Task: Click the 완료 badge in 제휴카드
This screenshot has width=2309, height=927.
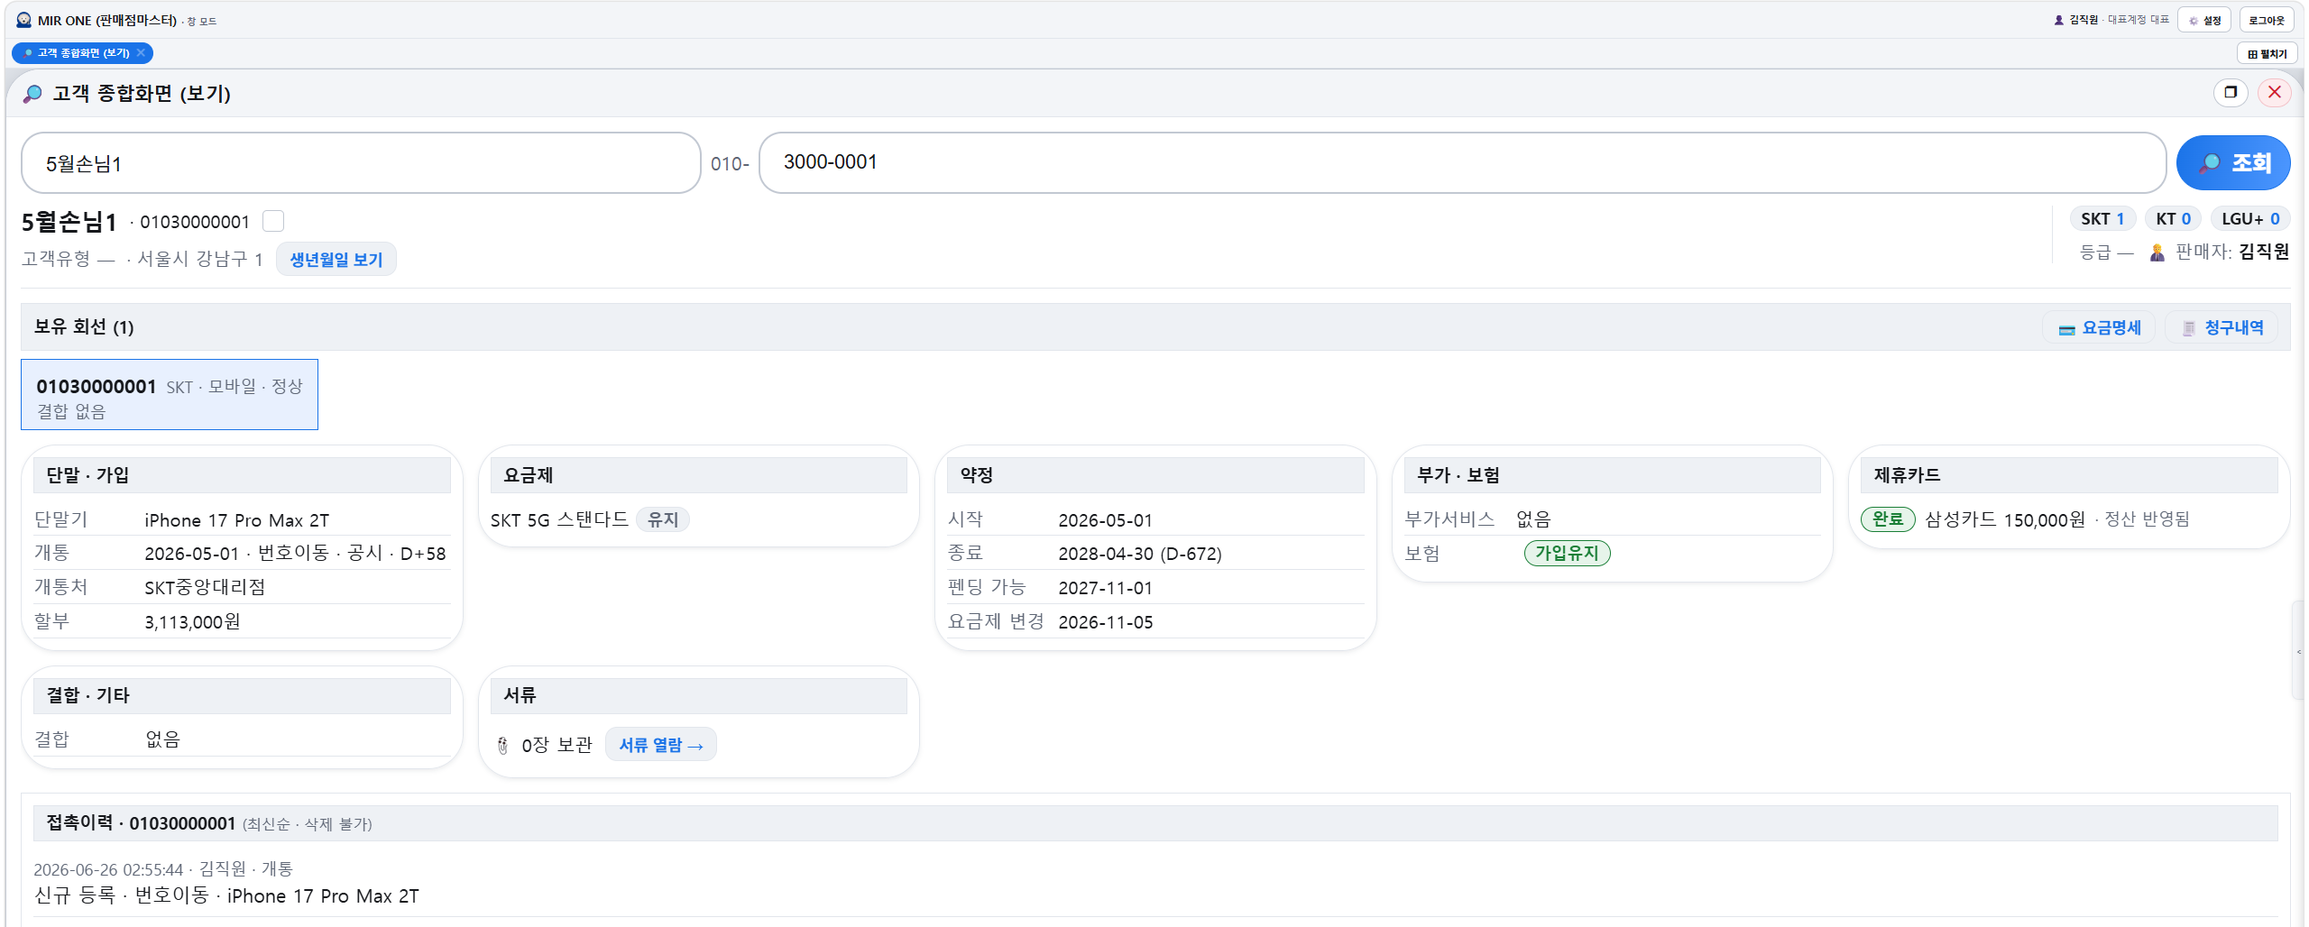Action: (x=1888, y=519)
